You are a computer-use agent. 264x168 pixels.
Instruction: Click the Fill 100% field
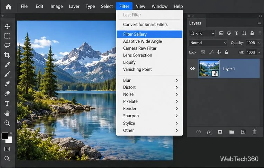(x=251, y=52)
